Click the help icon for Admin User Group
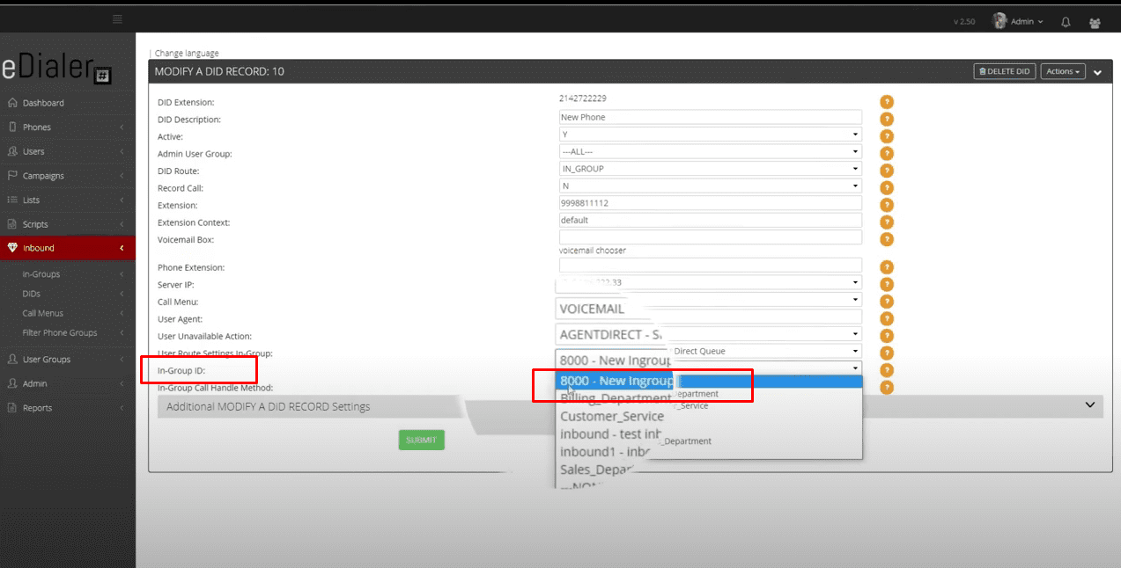This screenshot has width=1121, height=568. click(x=887, y=154)
